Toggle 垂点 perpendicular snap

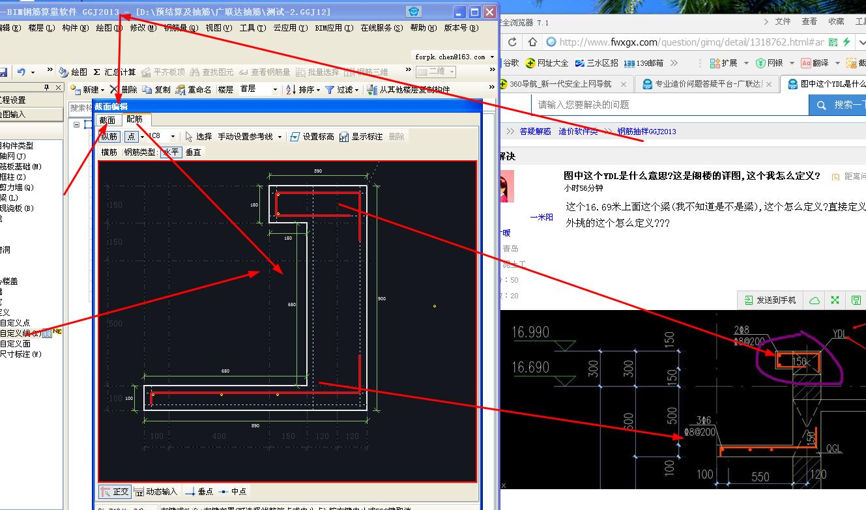199,492
